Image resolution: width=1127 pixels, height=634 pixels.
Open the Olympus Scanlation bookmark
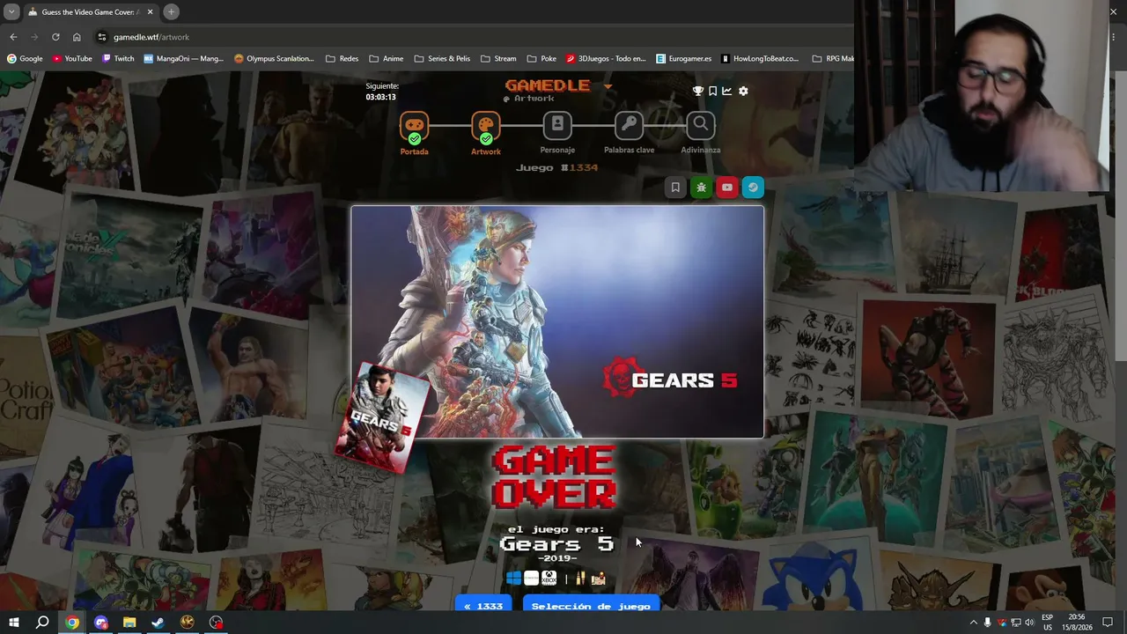[274, 59]
